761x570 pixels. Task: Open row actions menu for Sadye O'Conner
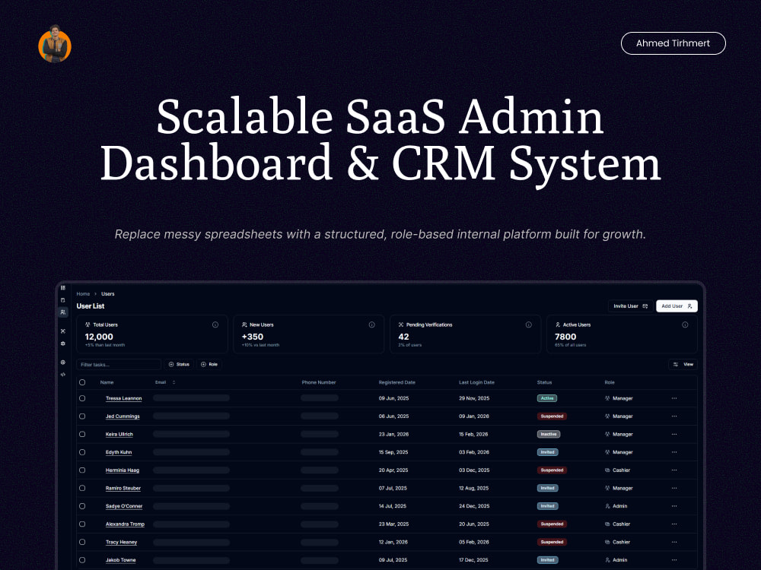pyautogui.click(x=674, y=506)
